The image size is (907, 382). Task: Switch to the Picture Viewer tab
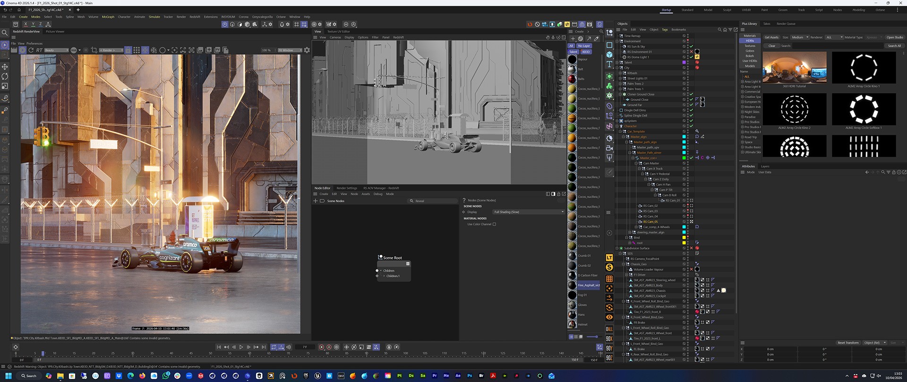point(55,32)
